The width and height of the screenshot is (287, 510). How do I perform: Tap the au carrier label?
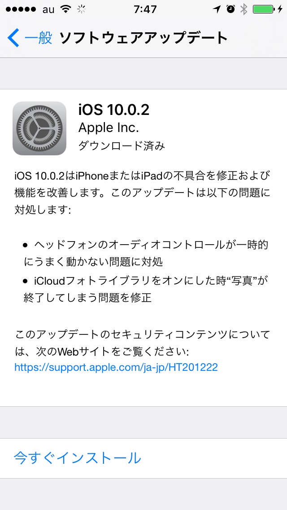coord(48,10)
